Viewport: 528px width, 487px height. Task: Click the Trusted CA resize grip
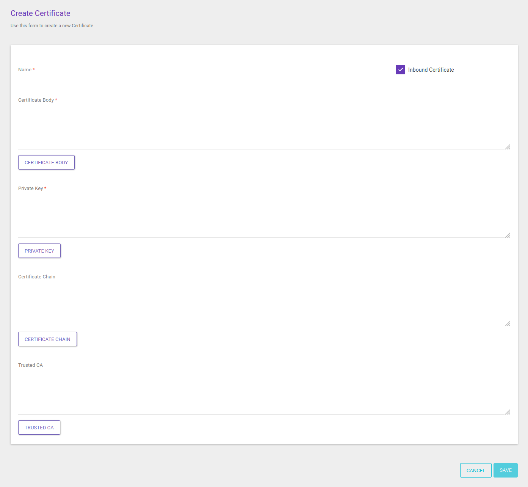[x=508, y=412]
